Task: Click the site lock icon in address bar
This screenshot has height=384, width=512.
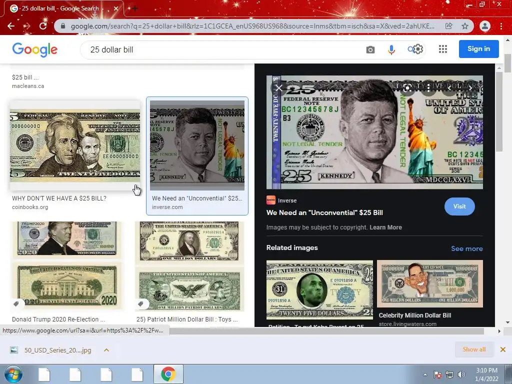Action: pos(63,26)
